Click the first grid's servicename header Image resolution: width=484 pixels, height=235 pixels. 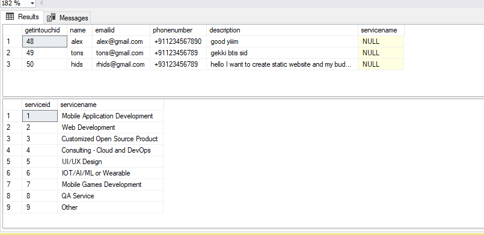381,30
